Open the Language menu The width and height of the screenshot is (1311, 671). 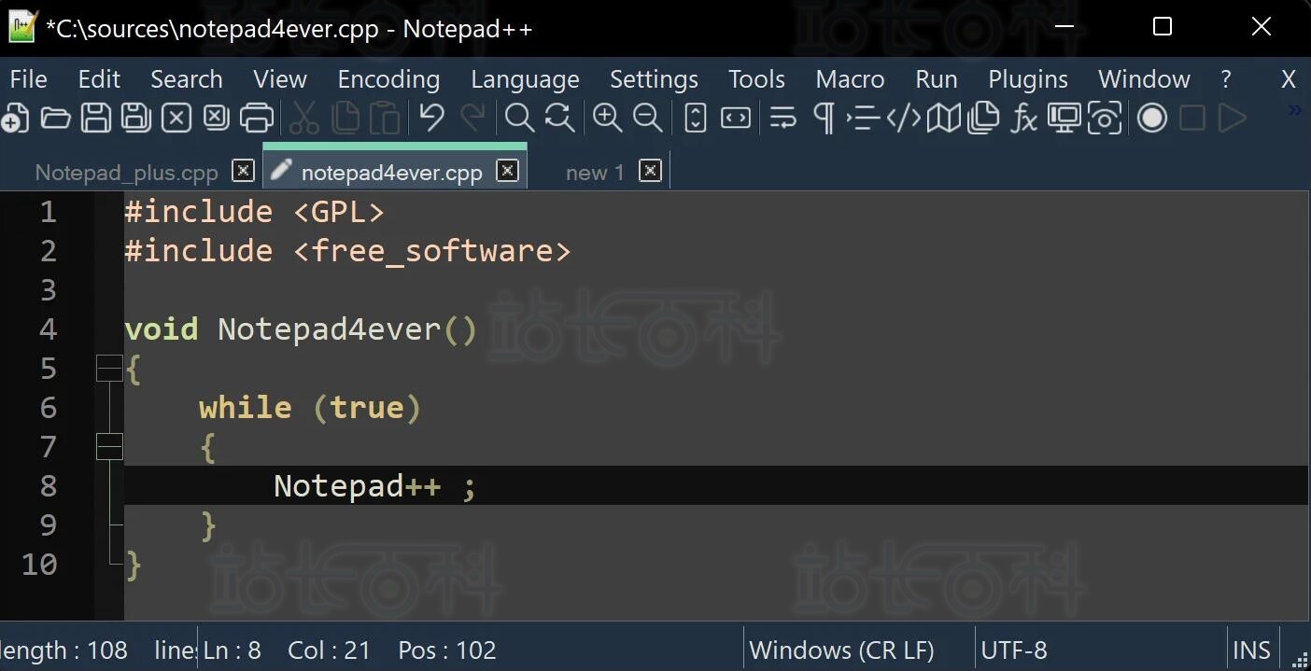click(525, 79)
